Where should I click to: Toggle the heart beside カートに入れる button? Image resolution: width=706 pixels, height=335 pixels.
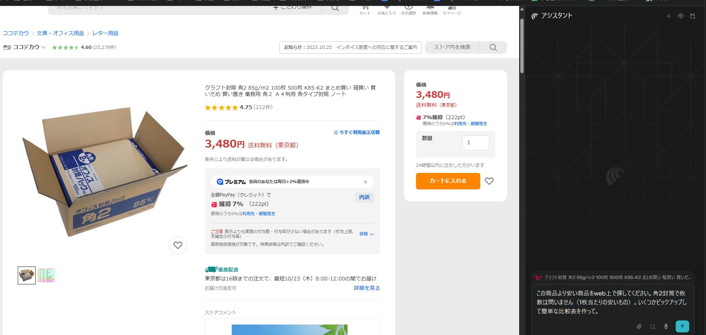(489, 181)
